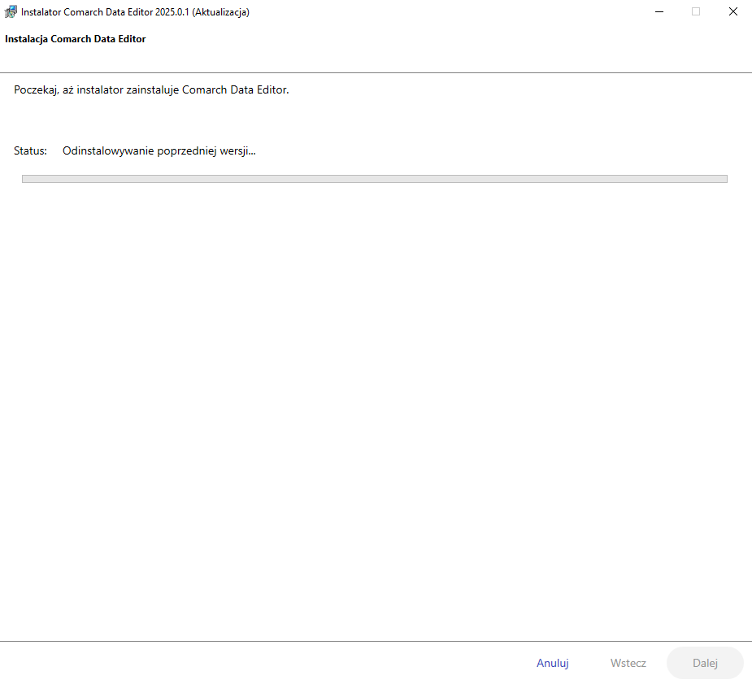
Task: Close the Comarch Data Editor installer
Action: [x=732, y=11]
